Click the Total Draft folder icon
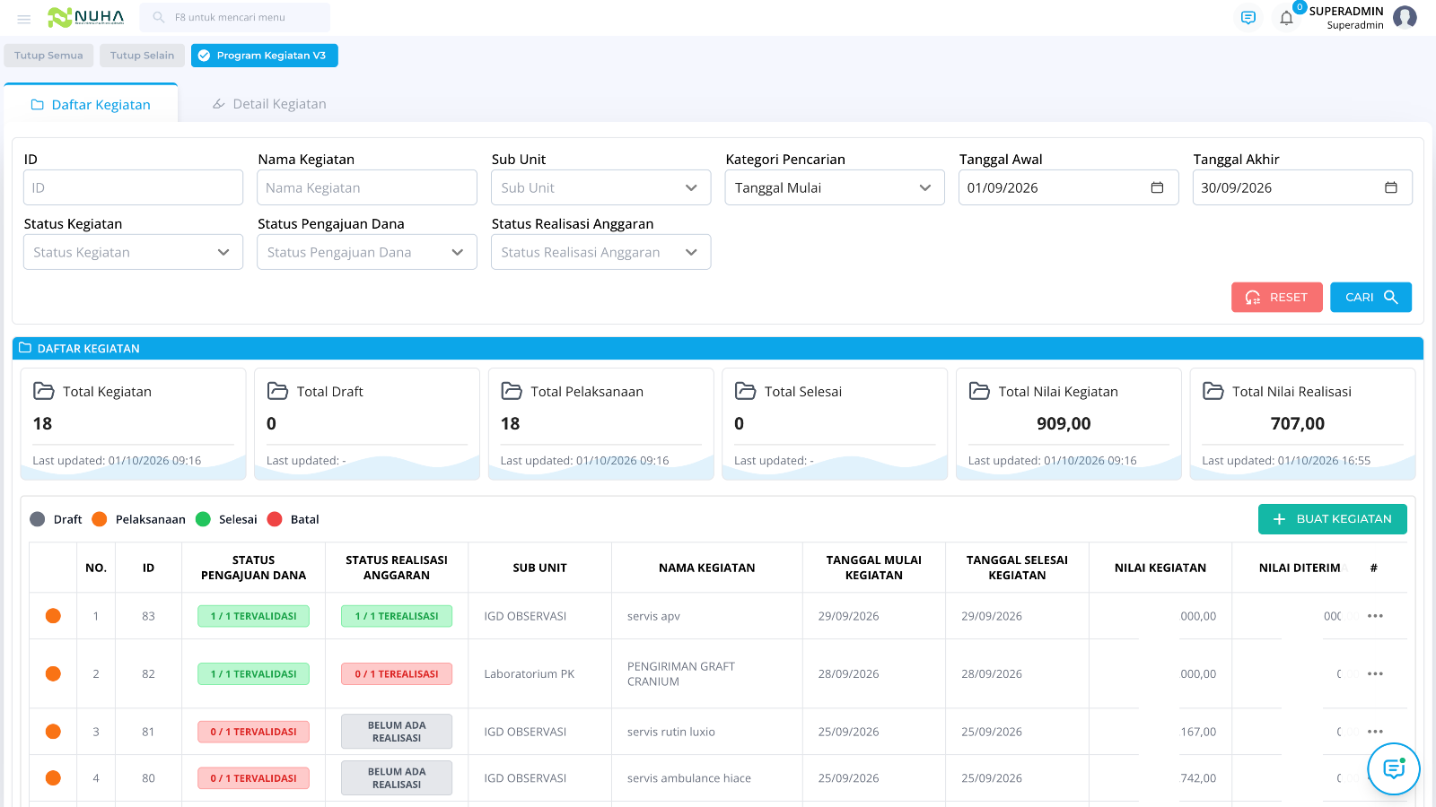Screen dimensions: 1436x807 [x=278, y=391]
